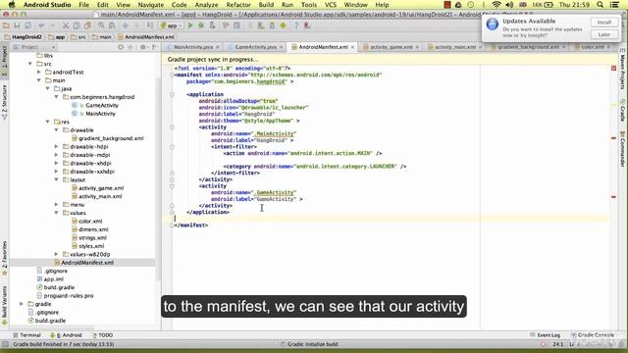Expand the drawable-hdpi folder
628x353 pixels.
point(57,147)
